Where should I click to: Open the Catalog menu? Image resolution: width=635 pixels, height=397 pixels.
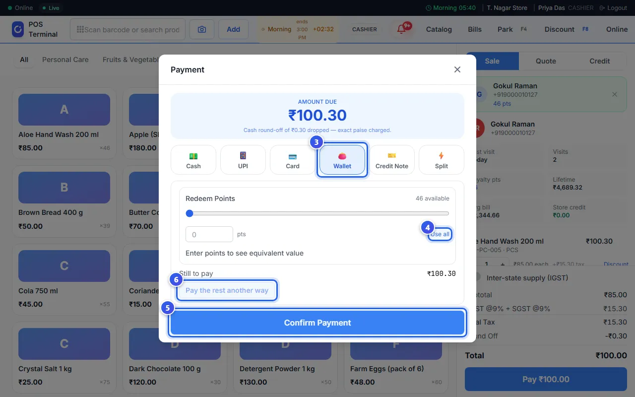click(x=439, y=29)
